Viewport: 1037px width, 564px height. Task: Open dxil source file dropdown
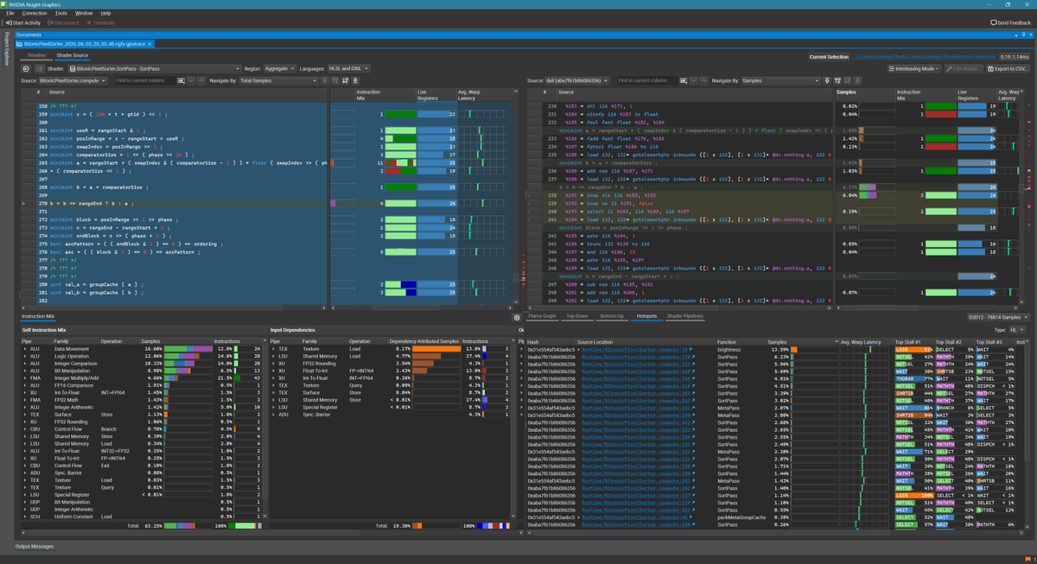[579, 80]
